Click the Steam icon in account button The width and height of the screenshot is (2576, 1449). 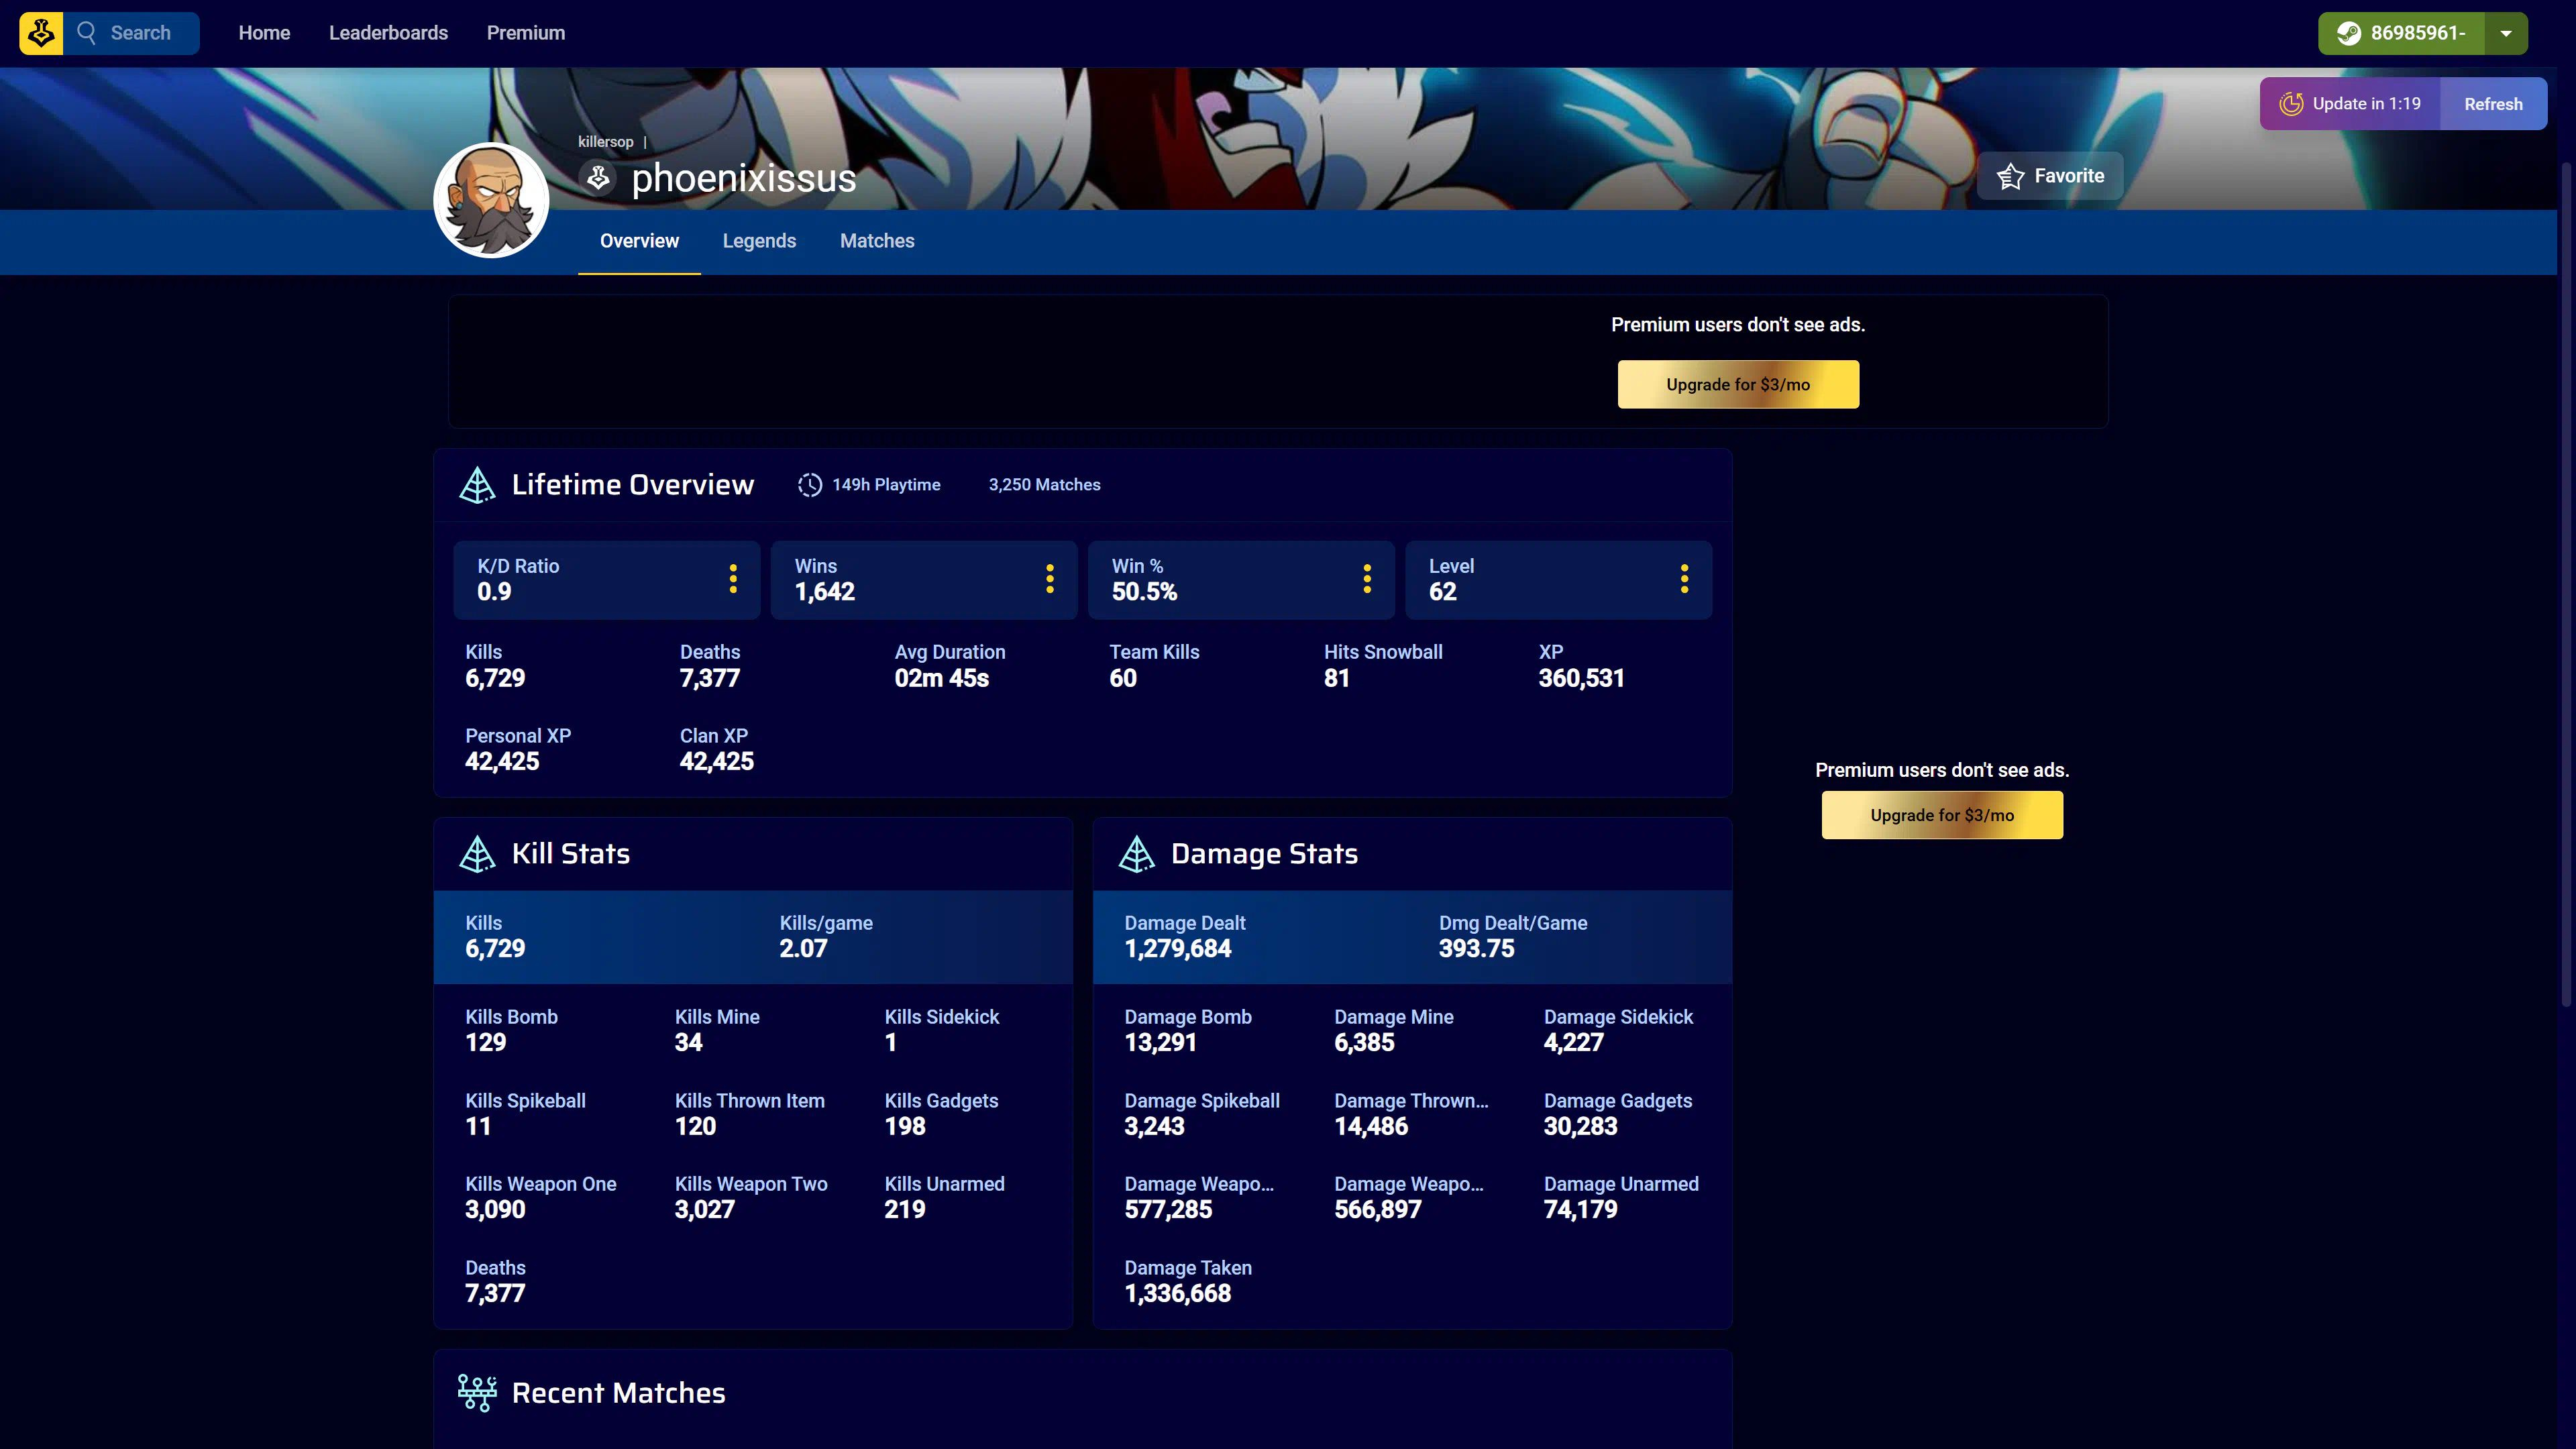coord(2349,33)
